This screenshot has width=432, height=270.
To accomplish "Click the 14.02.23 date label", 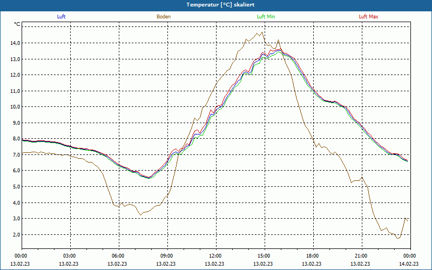I will (409, 264).
